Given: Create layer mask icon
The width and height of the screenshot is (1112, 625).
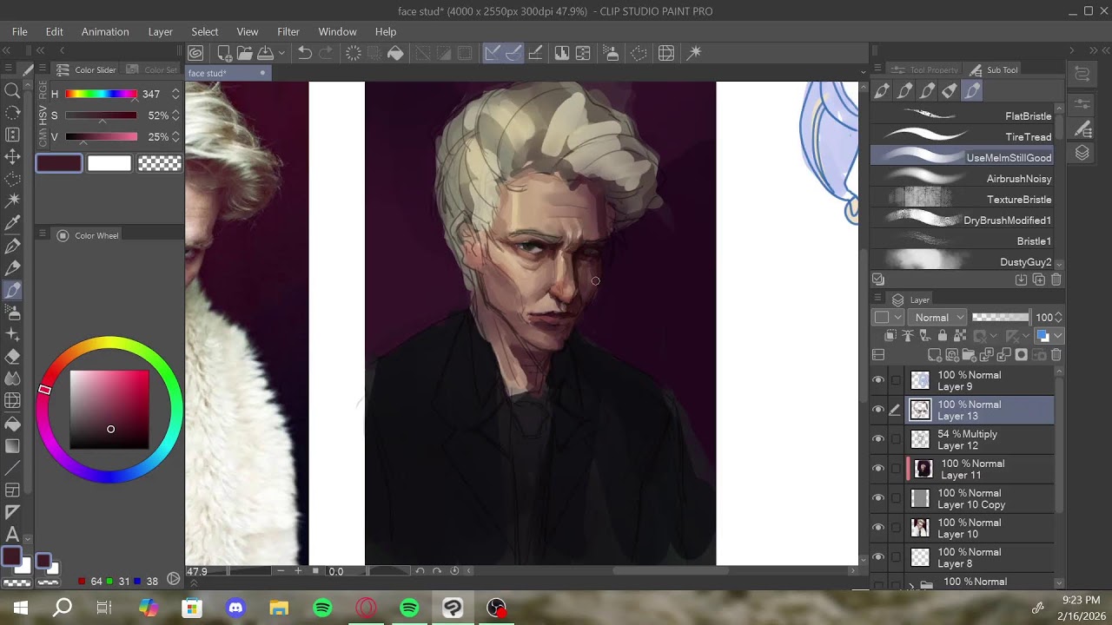Looking at the screenshot, I should (x=1022, y=354).
